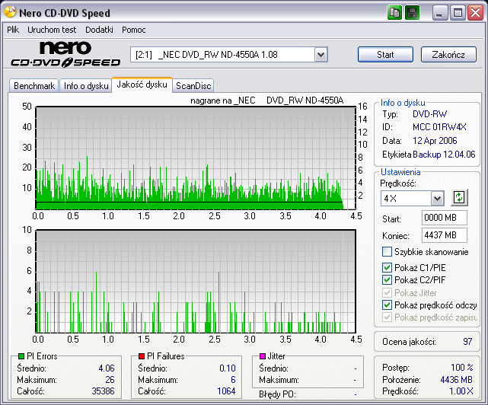Click the PI Errors Maksimum value 26
Image resolution: width=488 pixels, height=405 pixels.
point(110,380)
